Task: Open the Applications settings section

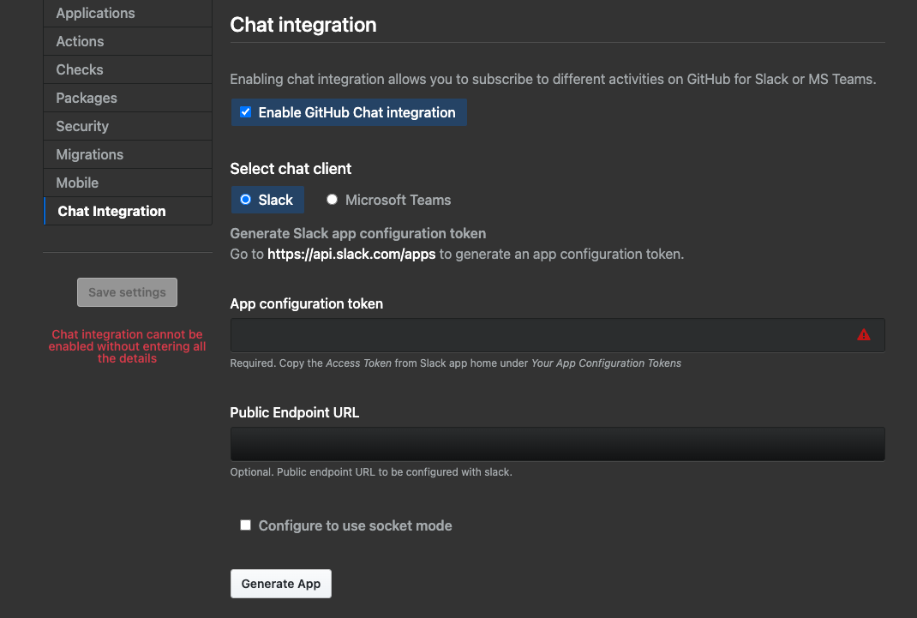Action: [x=95, y=13]
